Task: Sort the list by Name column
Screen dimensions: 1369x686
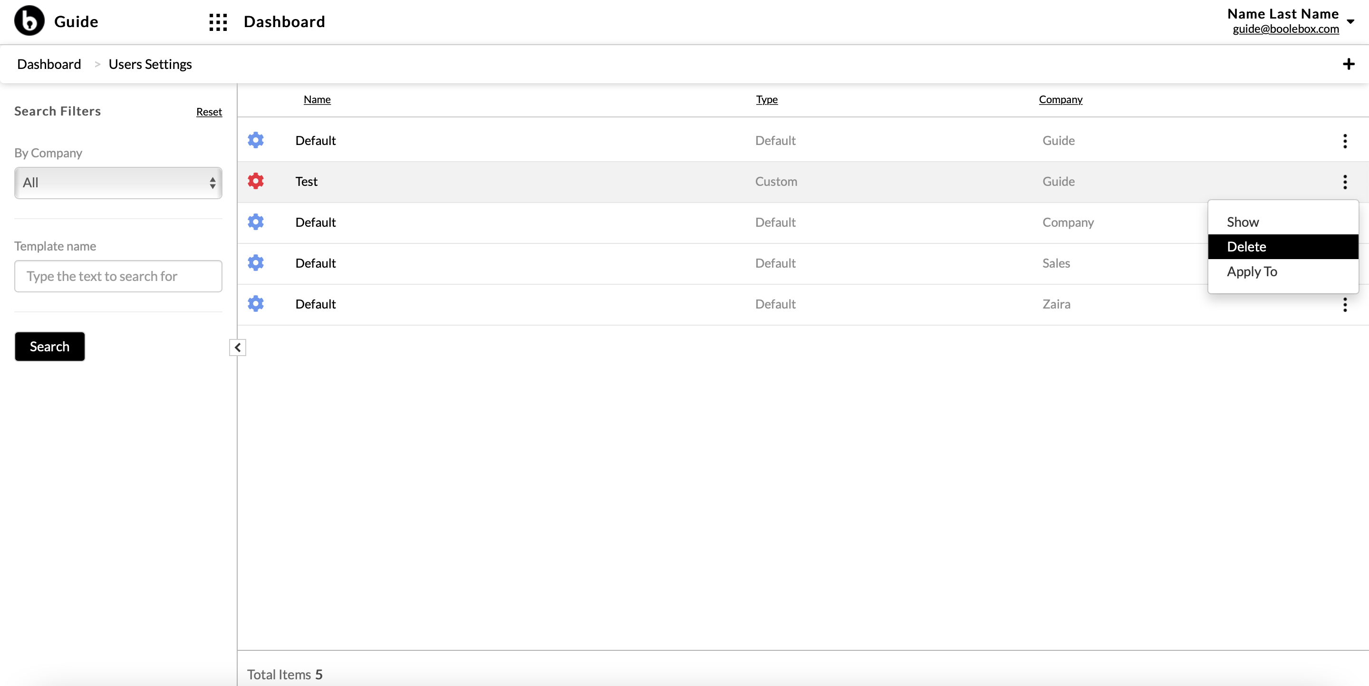Action: tap(317, 99)
